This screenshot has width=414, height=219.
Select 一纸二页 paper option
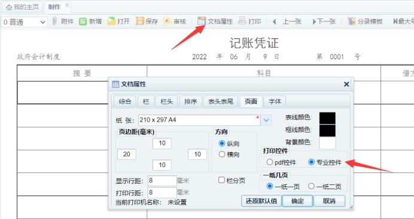click(x=311, y=186)
